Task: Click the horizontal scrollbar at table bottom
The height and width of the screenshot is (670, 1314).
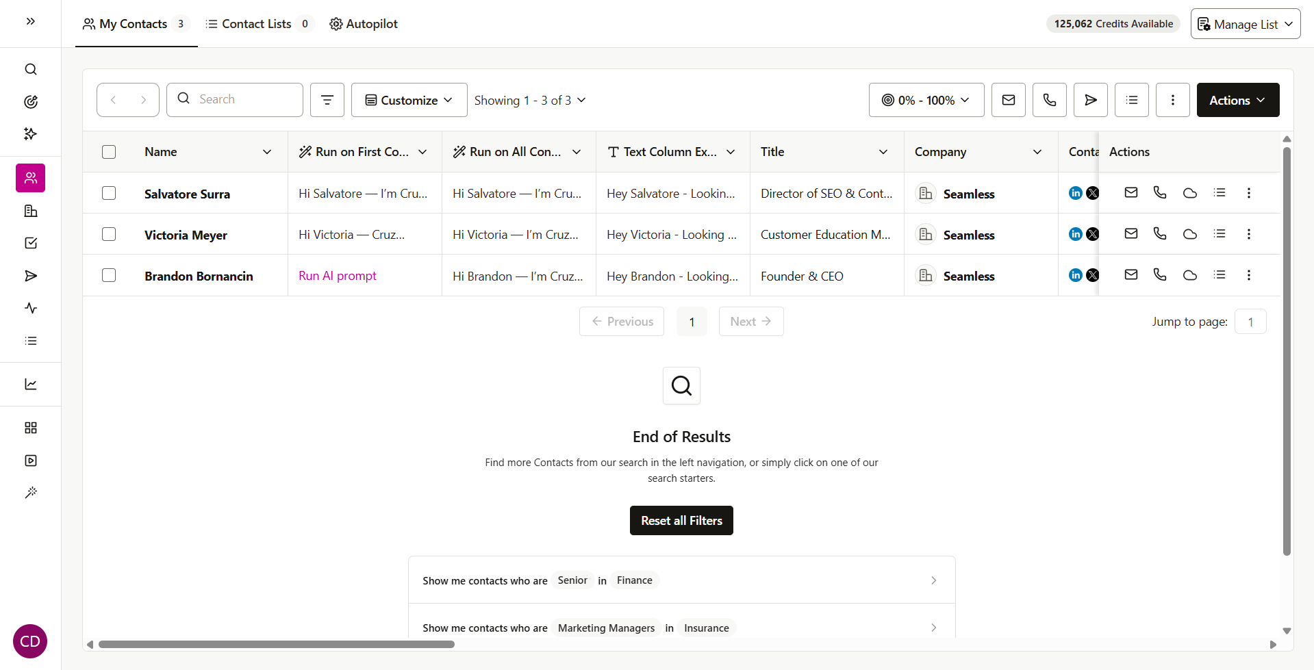Action: [277, 644]
